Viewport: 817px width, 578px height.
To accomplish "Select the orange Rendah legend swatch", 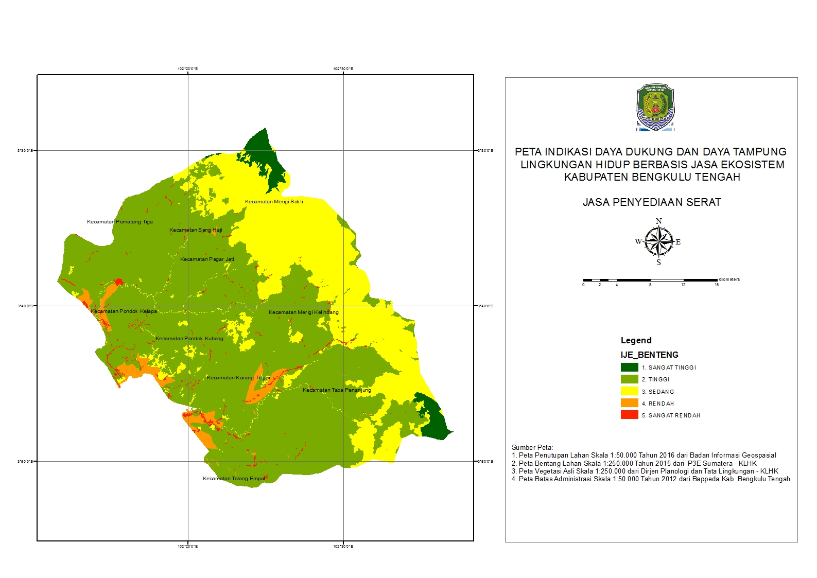I will (629, 404).
